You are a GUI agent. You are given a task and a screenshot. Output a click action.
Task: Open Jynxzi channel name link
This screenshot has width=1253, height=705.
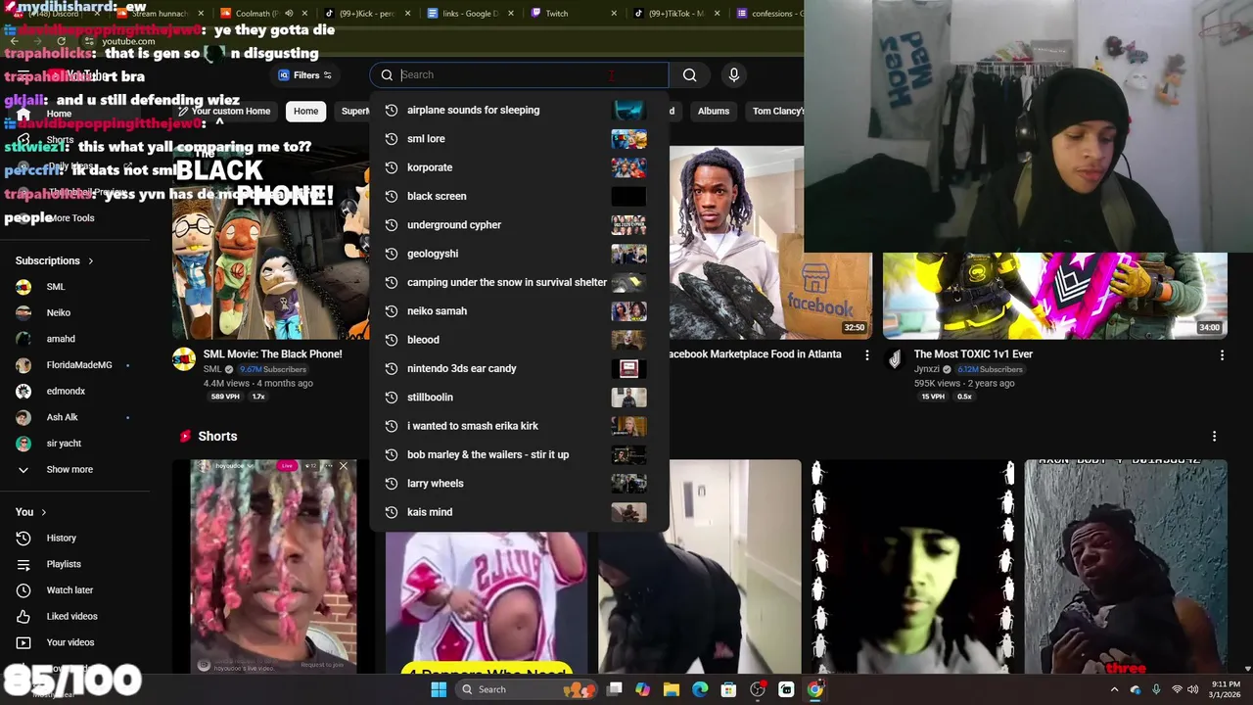click(x=926, y=369)
